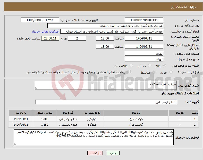Click row number 2 cell
Viewport: 203px width, 160px height.
[194, 125]
